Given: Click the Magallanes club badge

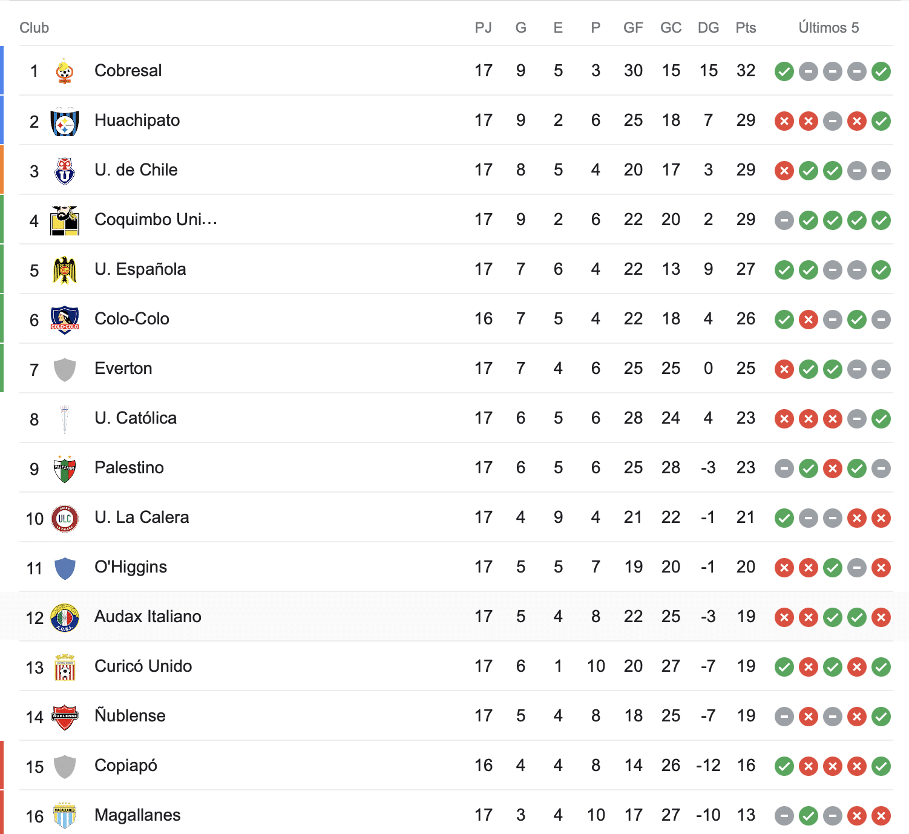Looking at the screenshot, I should (65, 815).
